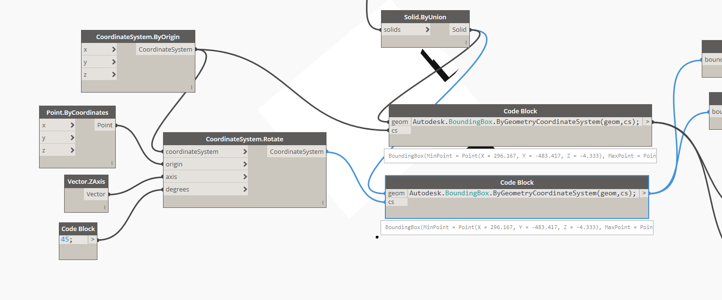
Task: Toggle the lacing indicator on Solid.ByUnion
Action: (465, 42)
